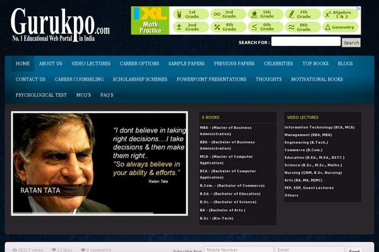This screenshot has height=252, width=379.
Task: Open MBA Master of Business Administration e-books
Action: coord(226,130)
